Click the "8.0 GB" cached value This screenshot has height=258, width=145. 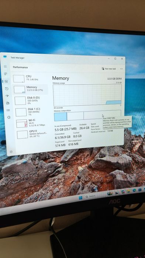pos(77,136)
